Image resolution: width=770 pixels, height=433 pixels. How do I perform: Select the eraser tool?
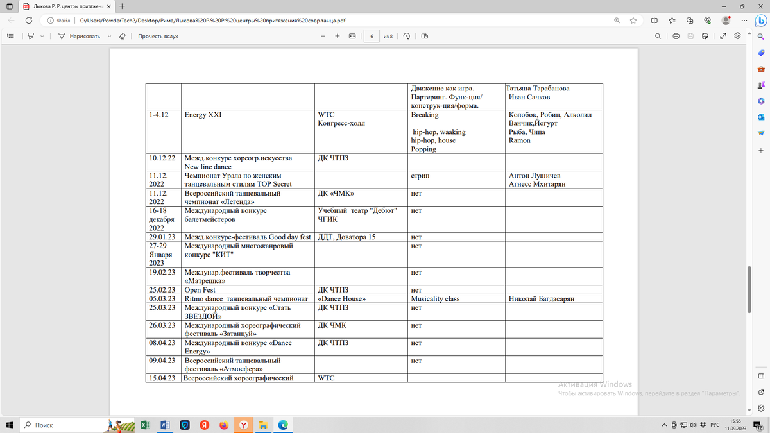tap(123, 36)
